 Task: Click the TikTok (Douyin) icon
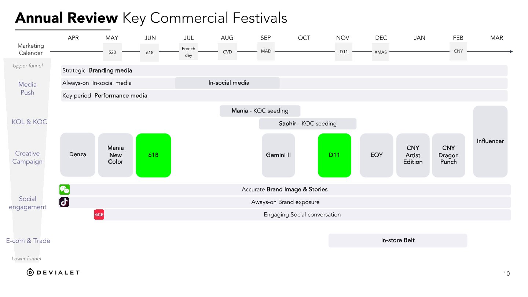tap(65, 202)
